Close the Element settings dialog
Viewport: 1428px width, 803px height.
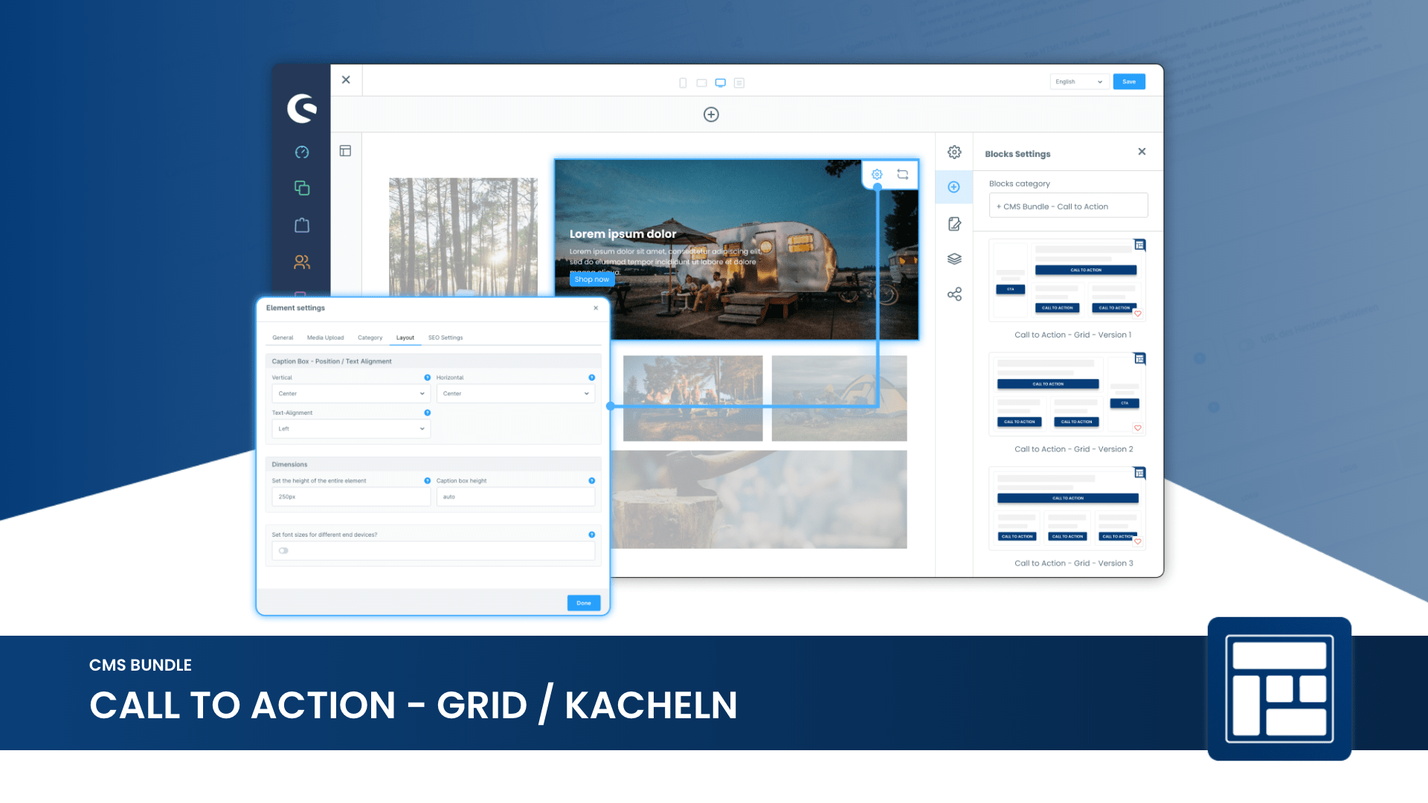point(596,308)
